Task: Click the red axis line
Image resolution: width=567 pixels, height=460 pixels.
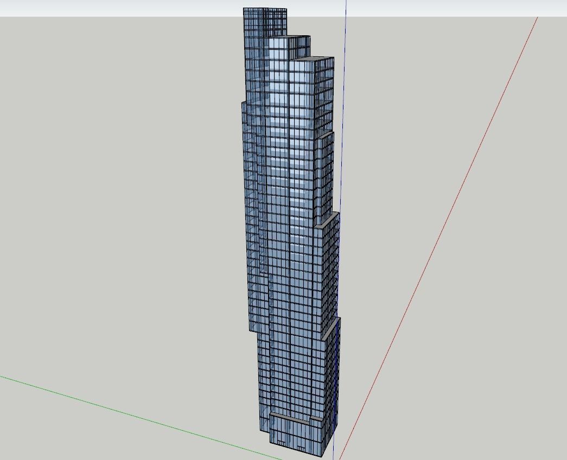Action: pyautogui.click(x=438, y=238)
